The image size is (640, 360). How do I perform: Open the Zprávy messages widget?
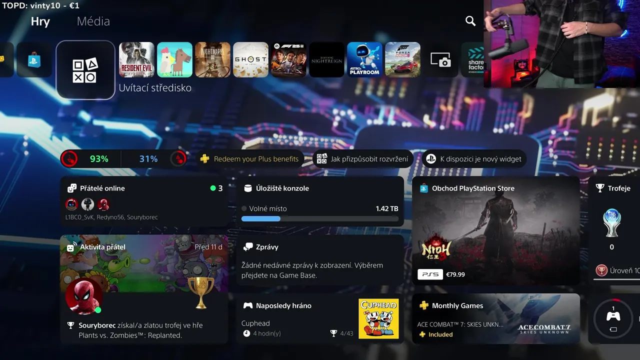coord(320,260)
